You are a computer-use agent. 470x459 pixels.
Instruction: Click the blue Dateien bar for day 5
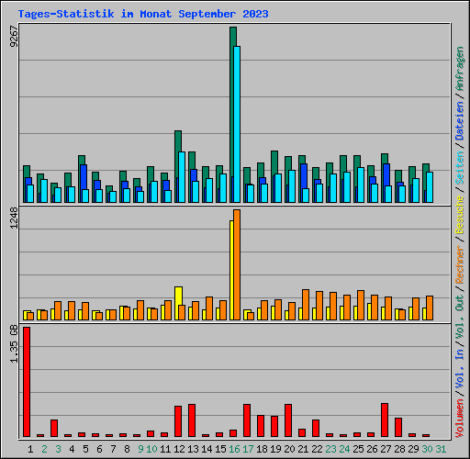84,177
